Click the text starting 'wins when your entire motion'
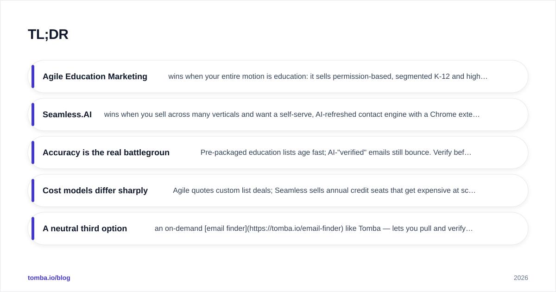 click(328, 76)
